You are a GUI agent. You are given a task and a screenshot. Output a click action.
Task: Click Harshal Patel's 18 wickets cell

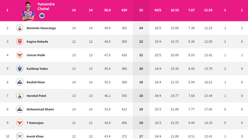[x=141, y=96]
